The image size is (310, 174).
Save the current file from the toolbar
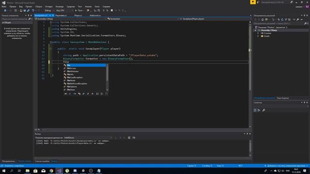click(25, 11)
